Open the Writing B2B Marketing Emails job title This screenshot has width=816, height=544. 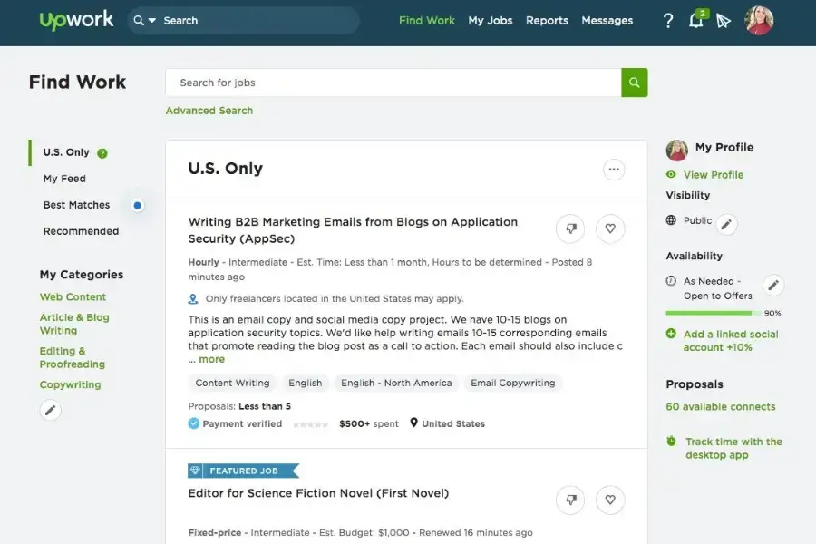click(353, 230)
